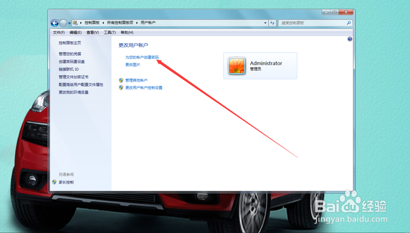This screenshot has height=233, width=410.
Task: Click 用户帐户 in the address breadcrumb
Action: click(x=148, y=22)
